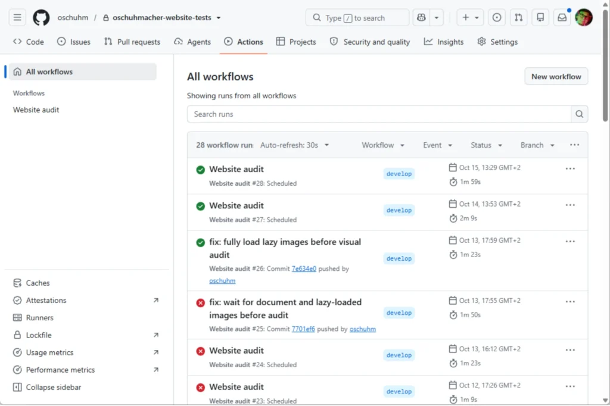This screenshot has width=610, height=406.
Task: Switch to Security and quality tab
Action: [x=370, y=42]
